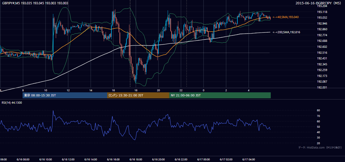The height and width of the screenshot is (162, 345).
Task: Click the 192.345 price axis label
Action: pyautogui.click(x=322, y=64)
